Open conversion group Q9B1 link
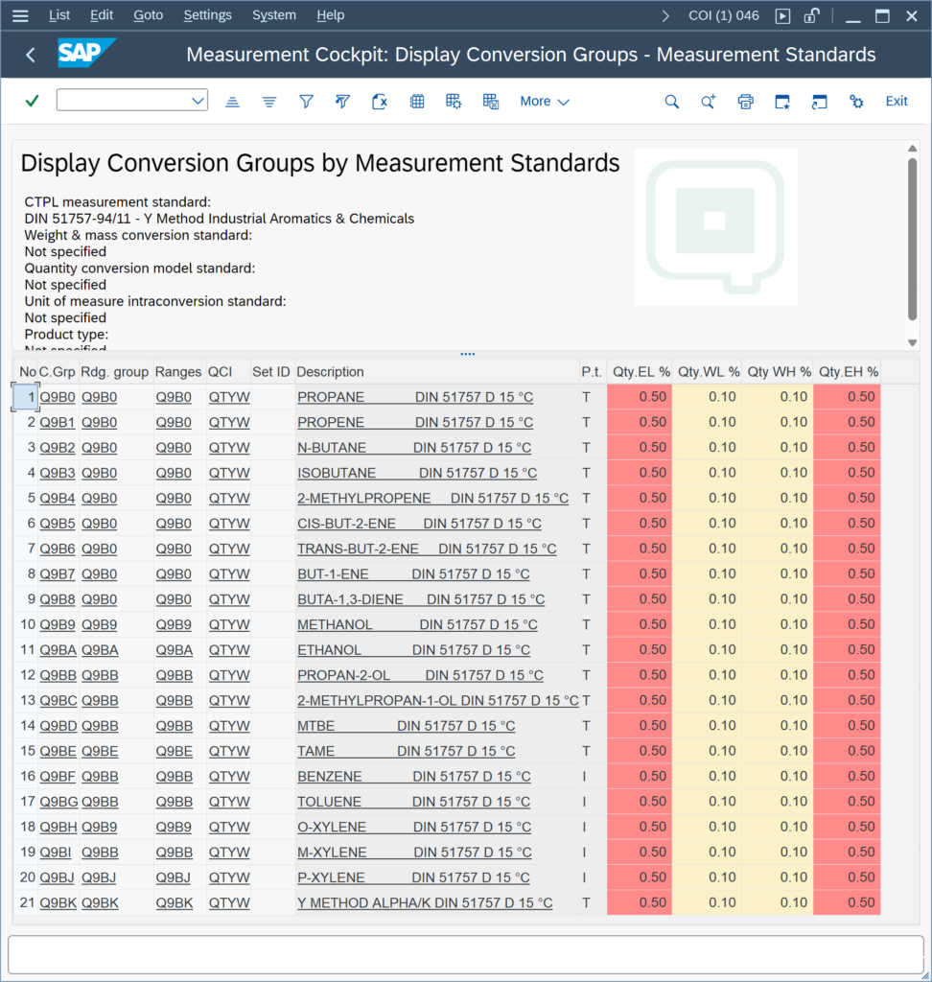Image resolution: width=932 pixels, height=982 pixels. click(57, 423)
